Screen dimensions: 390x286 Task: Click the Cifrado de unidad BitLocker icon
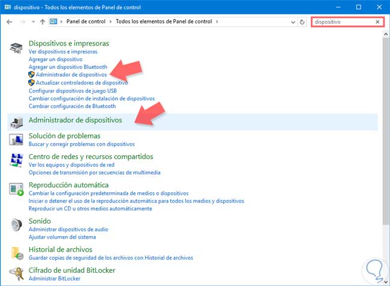pos(16,273)
